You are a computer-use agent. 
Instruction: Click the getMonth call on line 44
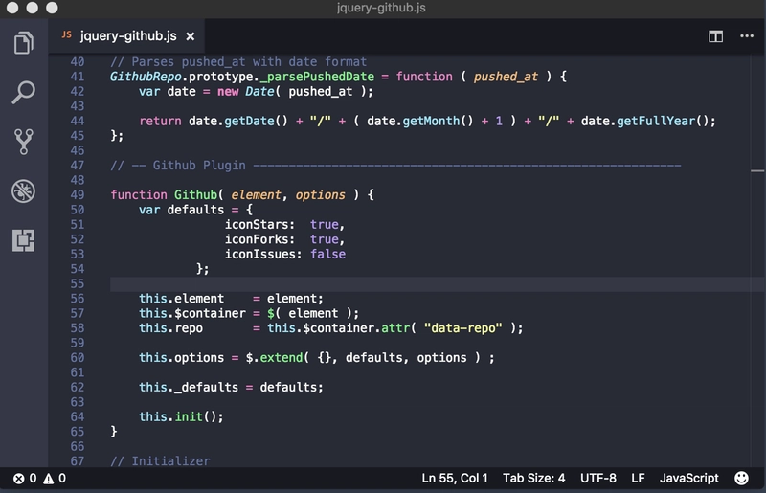point(431,122)
